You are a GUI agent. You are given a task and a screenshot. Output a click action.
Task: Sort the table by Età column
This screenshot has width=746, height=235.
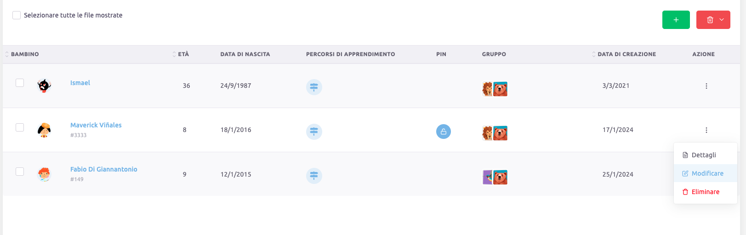(183, 54)
